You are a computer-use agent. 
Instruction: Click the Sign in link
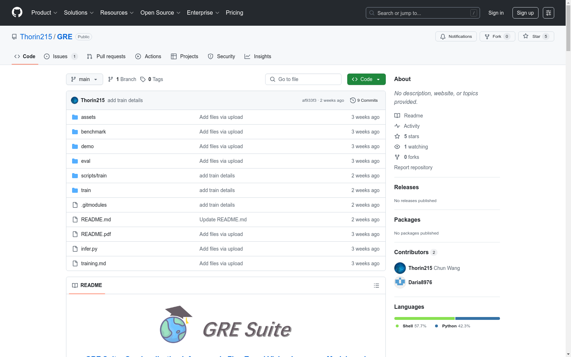coord(496,13)
